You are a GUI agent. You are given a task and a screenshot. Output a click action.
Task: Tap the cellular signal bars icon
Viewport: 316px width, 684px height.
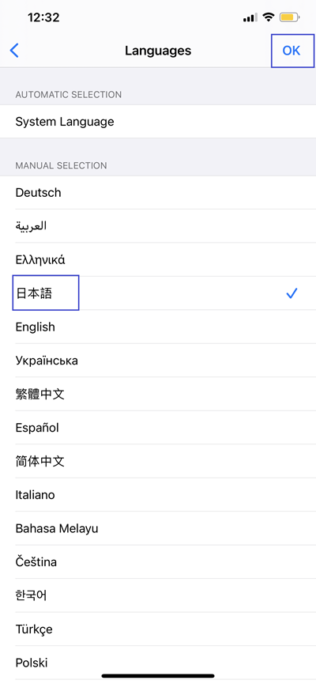(250, 18)
